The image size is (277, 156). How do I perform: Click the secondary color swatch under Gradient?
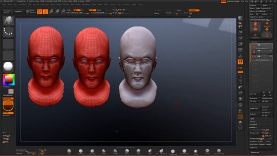[11, 91]
